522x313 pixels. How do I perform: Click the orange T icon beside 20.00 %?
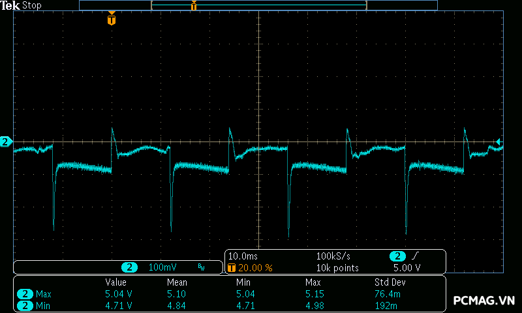click(231, 268)
